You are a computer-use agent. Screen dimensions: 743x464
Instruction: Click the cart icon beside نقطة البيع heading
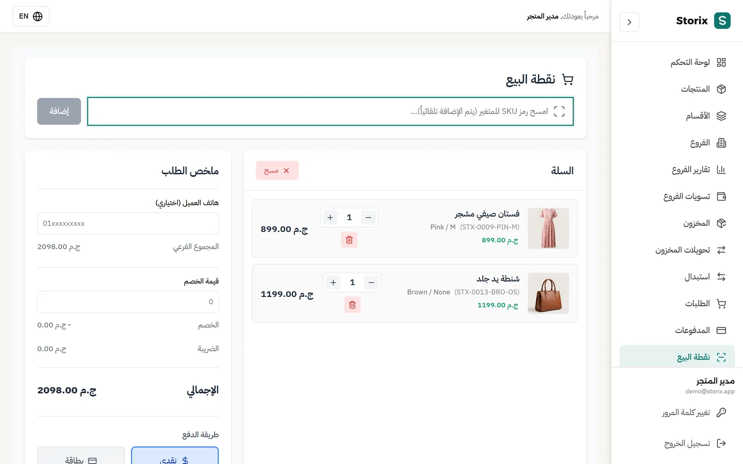click(567, 79)
